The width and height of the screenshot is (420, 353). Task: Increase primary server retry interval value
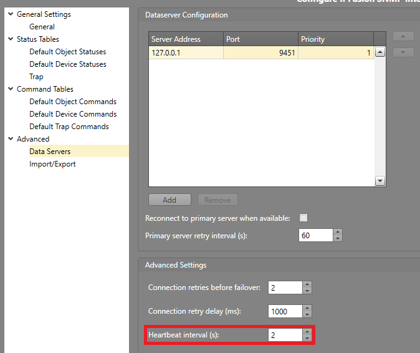coord(338,233)
